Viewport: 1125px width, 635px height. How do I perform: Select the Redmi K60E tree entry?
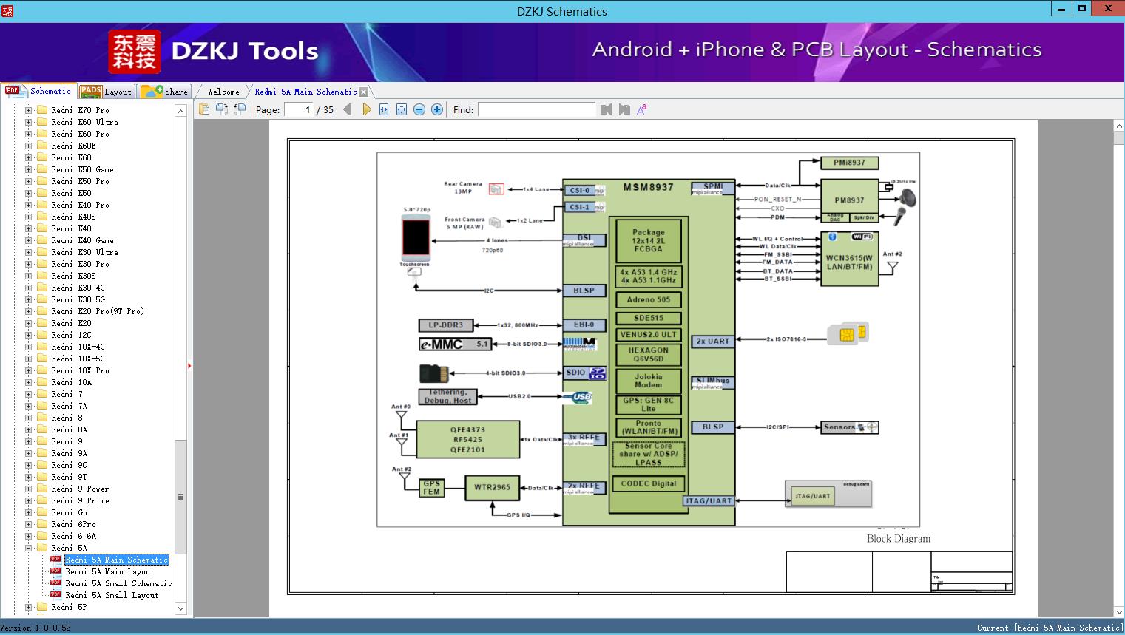(73, 146)
